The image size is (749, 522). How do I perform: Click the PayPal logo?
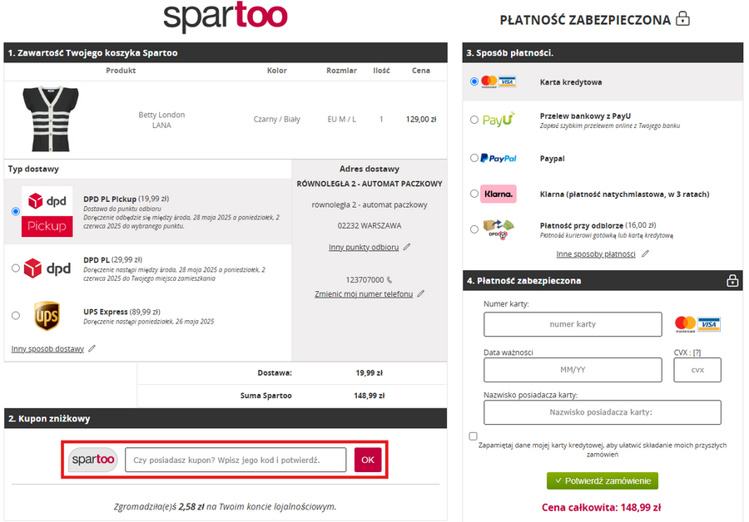click(499, 158)
